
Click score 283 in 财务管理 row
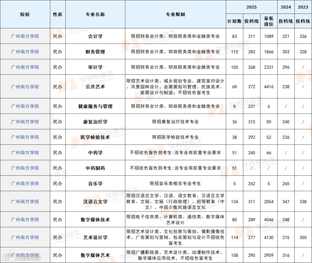tap(252, 52)
